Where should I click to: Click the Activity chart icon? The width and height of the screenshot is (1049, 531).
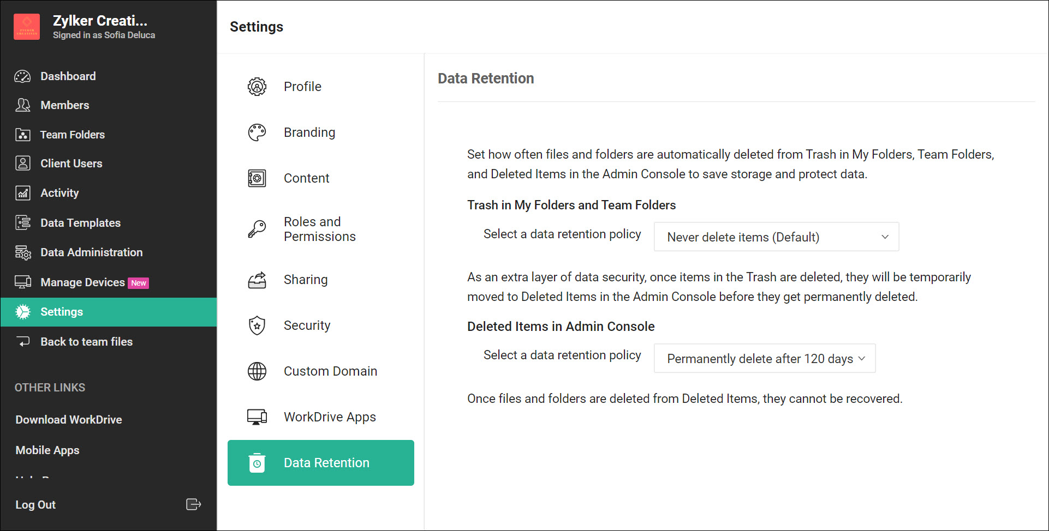point(22,193)
